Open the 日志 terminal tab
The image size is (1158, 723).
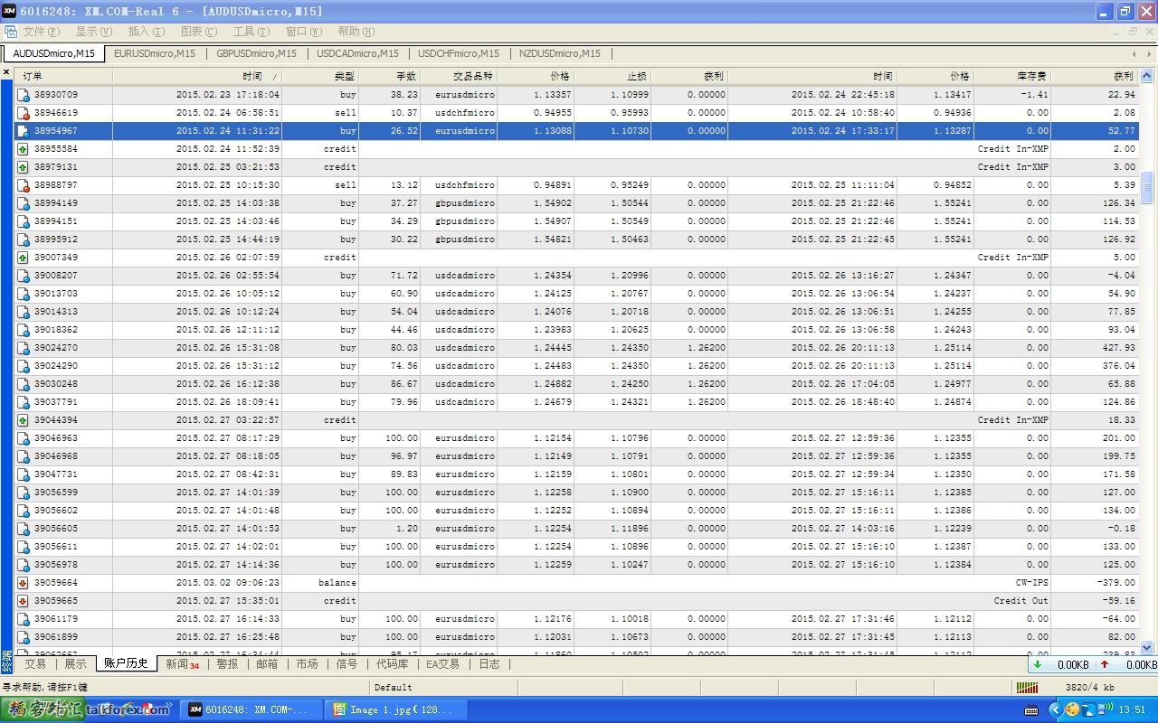pos(489,663)
